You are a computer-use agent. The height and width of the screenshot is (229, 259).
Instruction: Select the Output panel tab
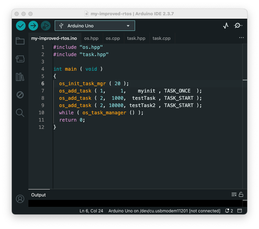[38, 195]
